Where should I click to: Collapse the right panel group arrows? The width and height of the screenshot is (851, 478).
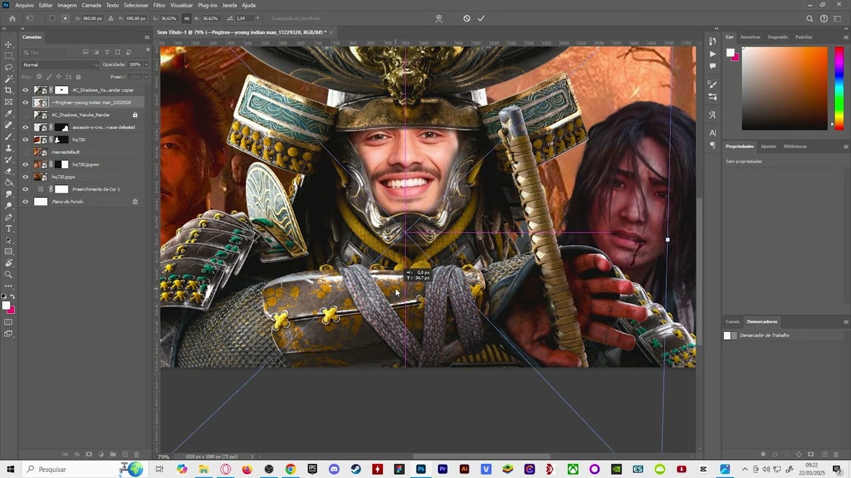(845, 29)
